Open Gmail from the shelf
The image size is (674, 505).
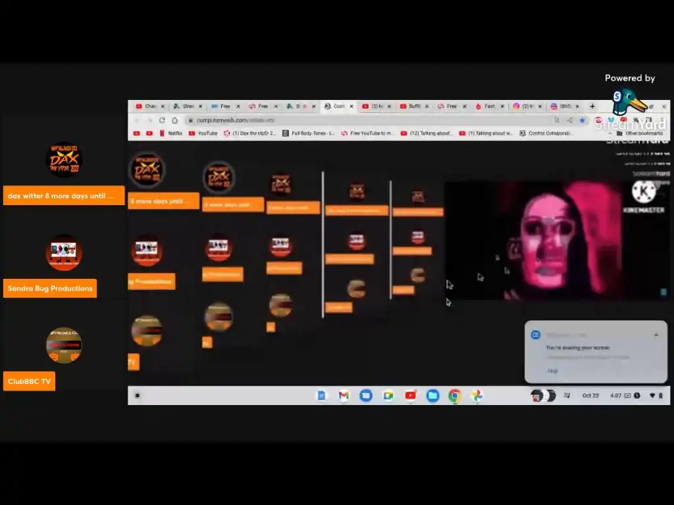pyautogui.click(x=344, y=395)
